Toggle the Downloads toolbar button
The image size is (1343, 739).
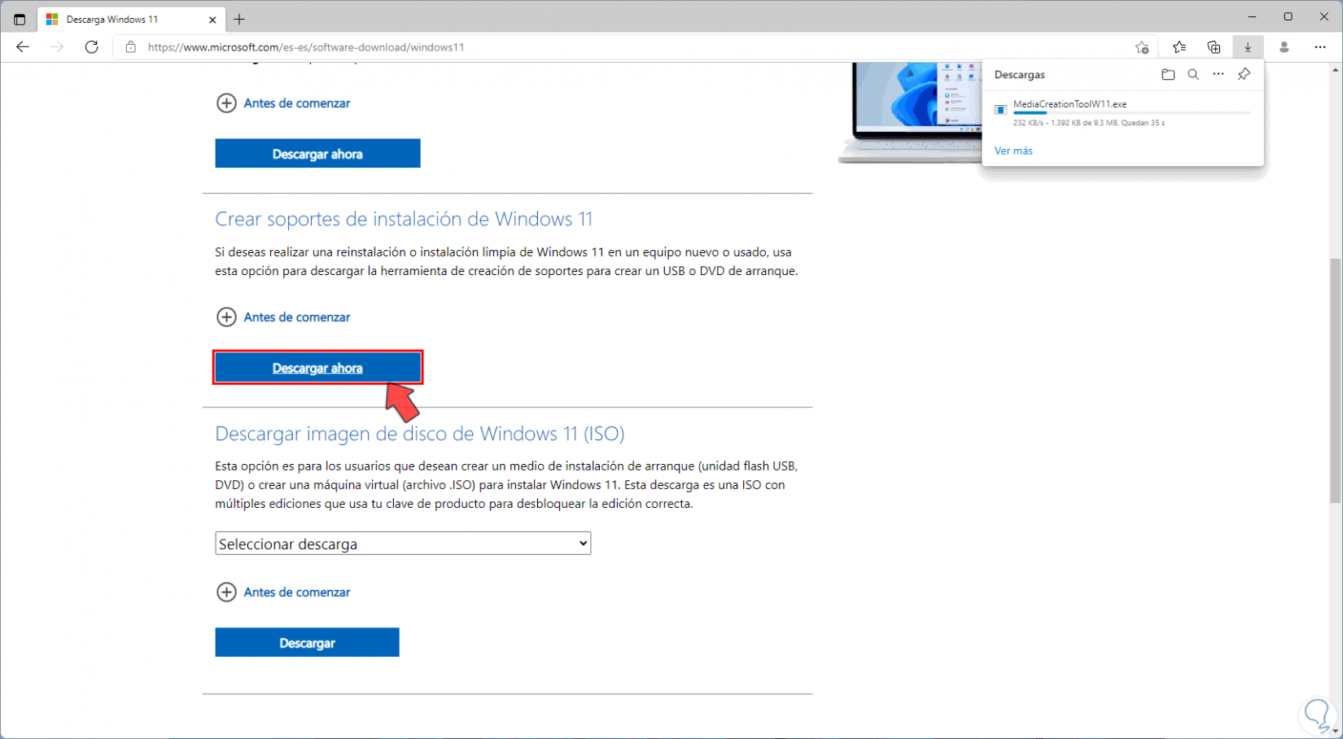[x=1248, y=47]
